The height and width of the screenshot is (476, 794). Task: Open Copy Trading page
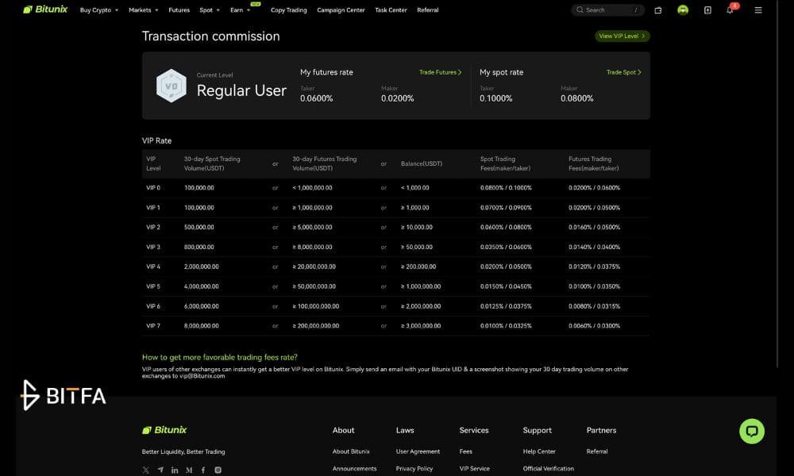pyautogui.click(x=289, y=10)
